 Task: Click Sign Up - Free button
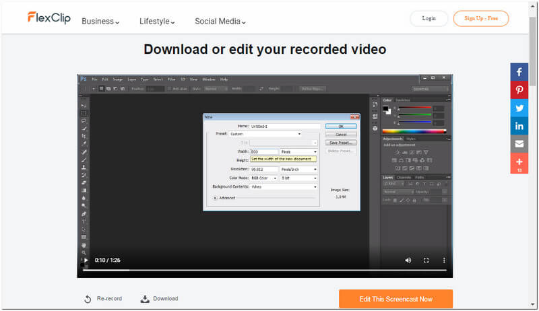(x=481, y=19)
